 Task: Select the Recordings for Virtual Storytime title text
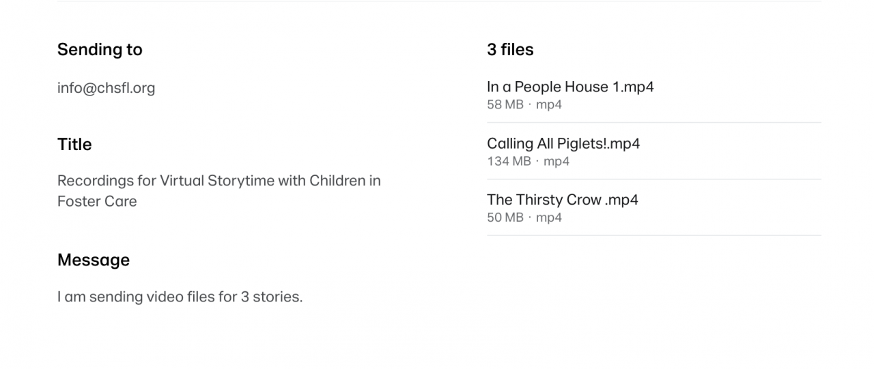pyautogui.click(x=219, y=191)
